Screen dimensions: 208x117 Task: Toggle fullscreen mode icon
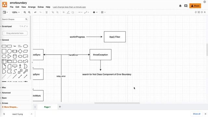[x=199, y=12]
